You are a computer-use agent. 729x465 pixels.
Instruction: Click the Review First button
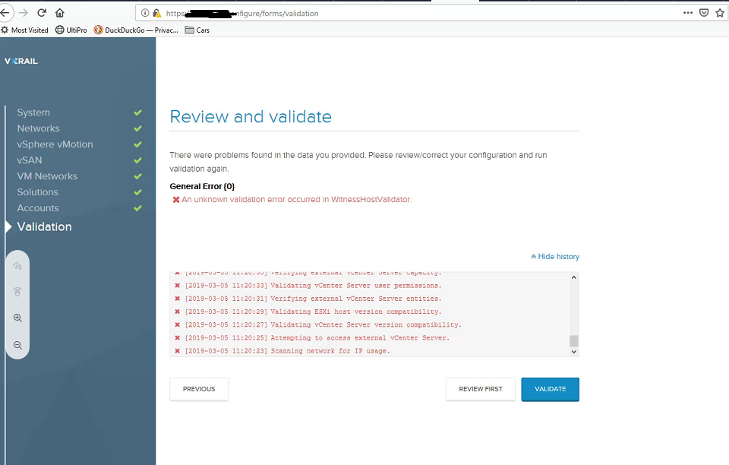click(x=480, y=389)
